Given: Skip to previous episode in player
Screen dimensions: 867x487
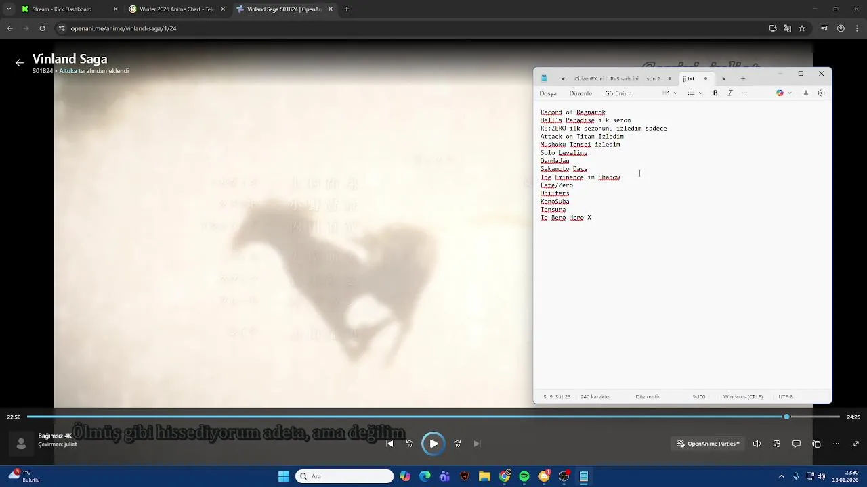Looking at the screenshot, I should coord(389,444).
